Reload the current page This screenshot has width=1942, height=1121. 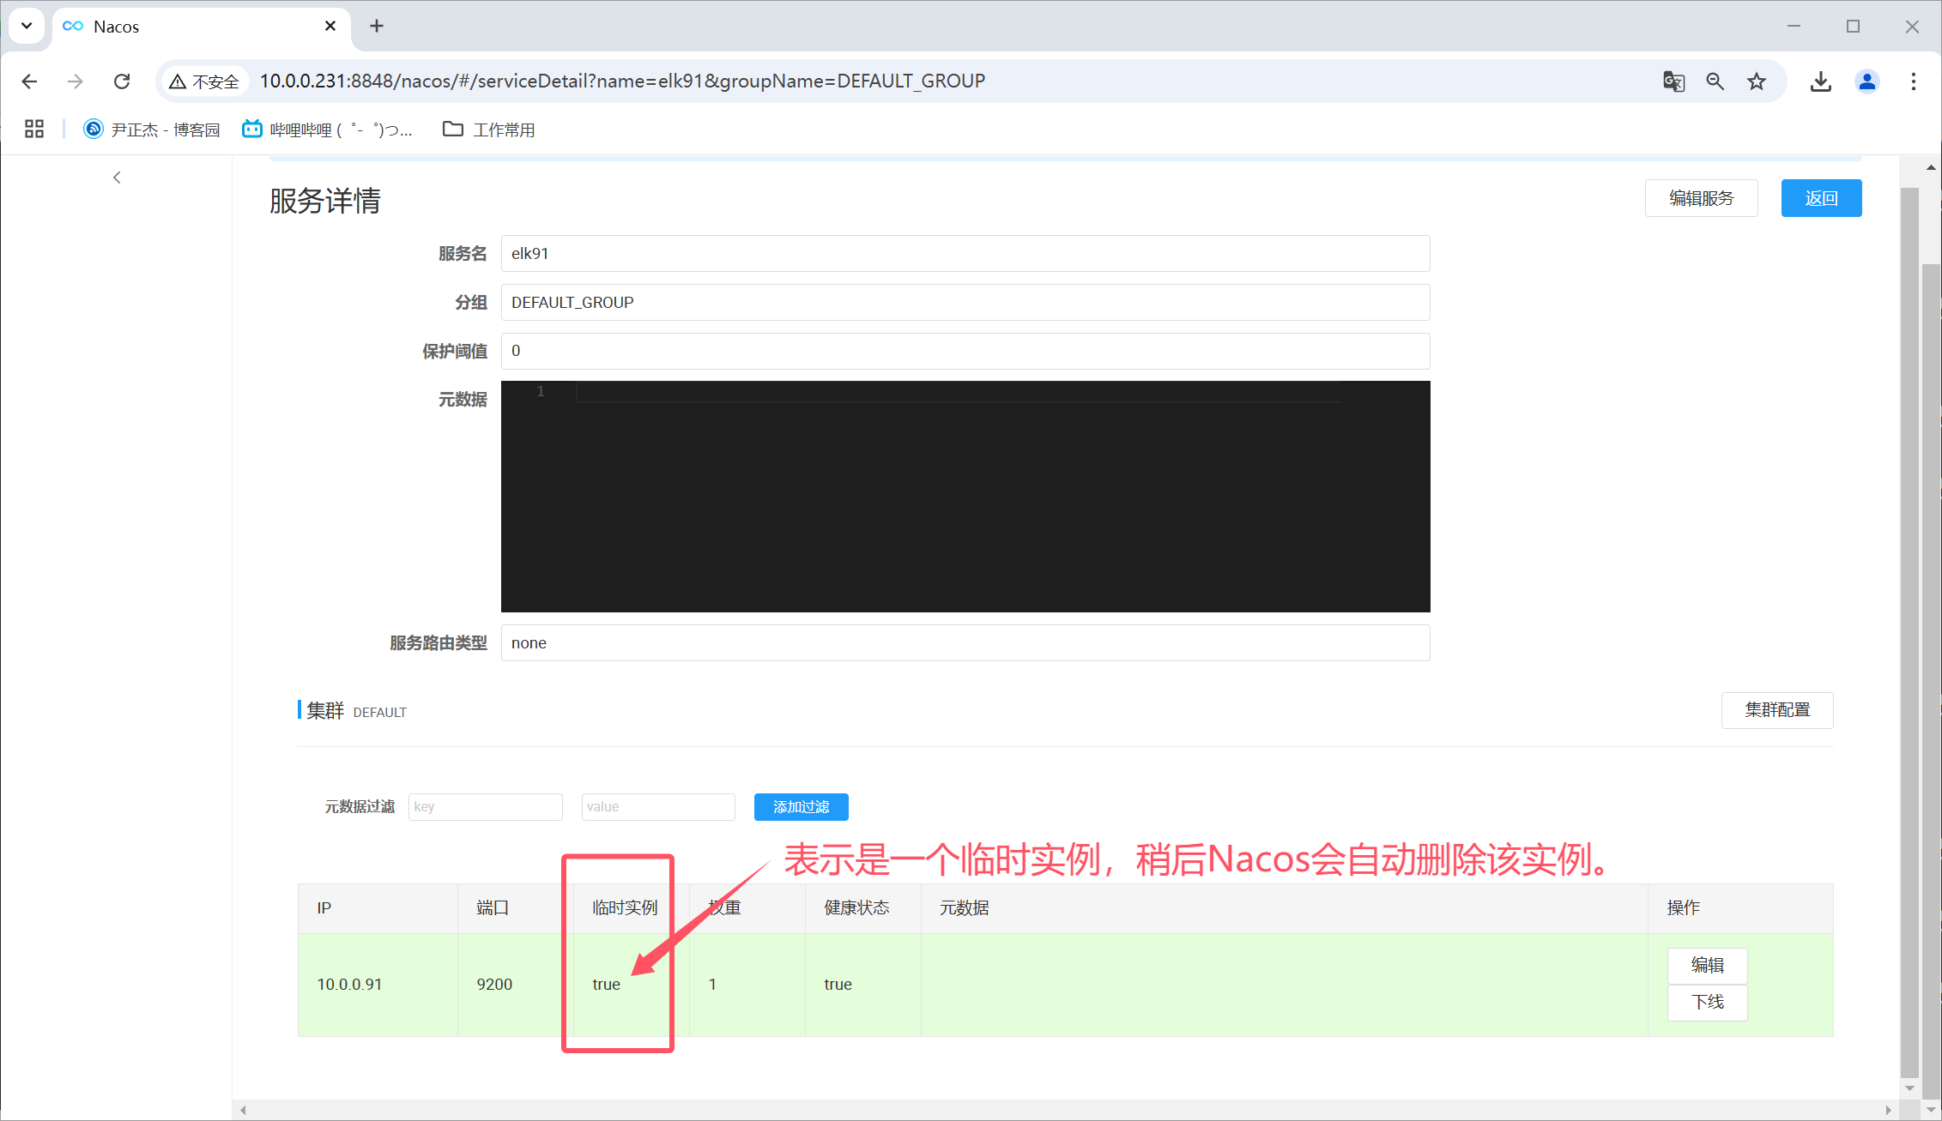point(122,81)
